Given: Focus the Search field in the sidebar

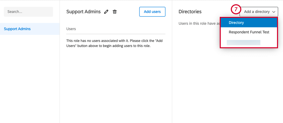Looking at the screenshot, I should [x=29, y=12].
